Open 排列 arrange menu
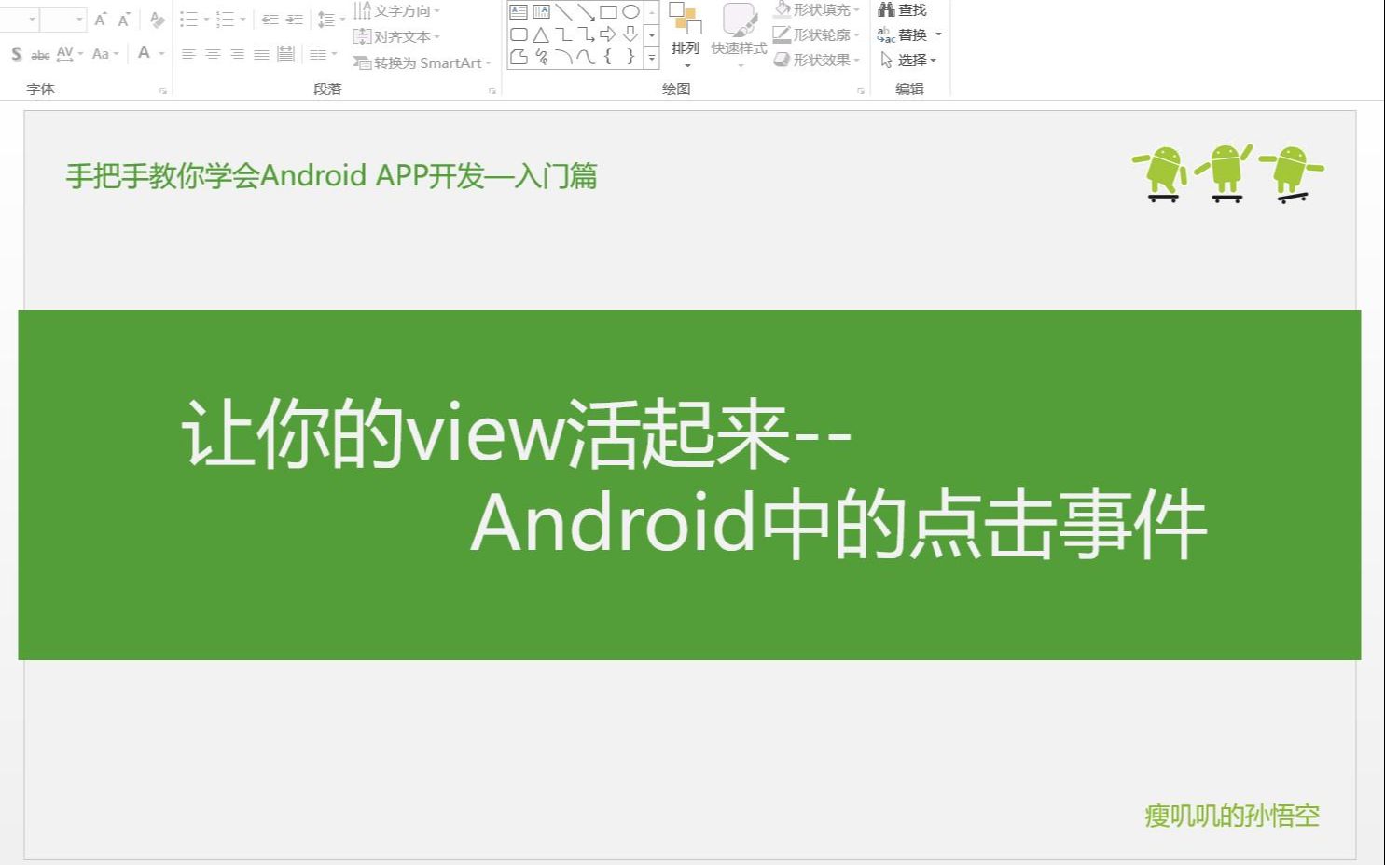Screen dimensions: 1385x865 click(686, 35)
